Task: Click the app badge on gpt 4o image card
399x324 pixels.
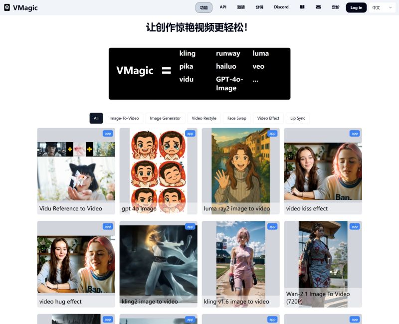Action: point(190,133)
